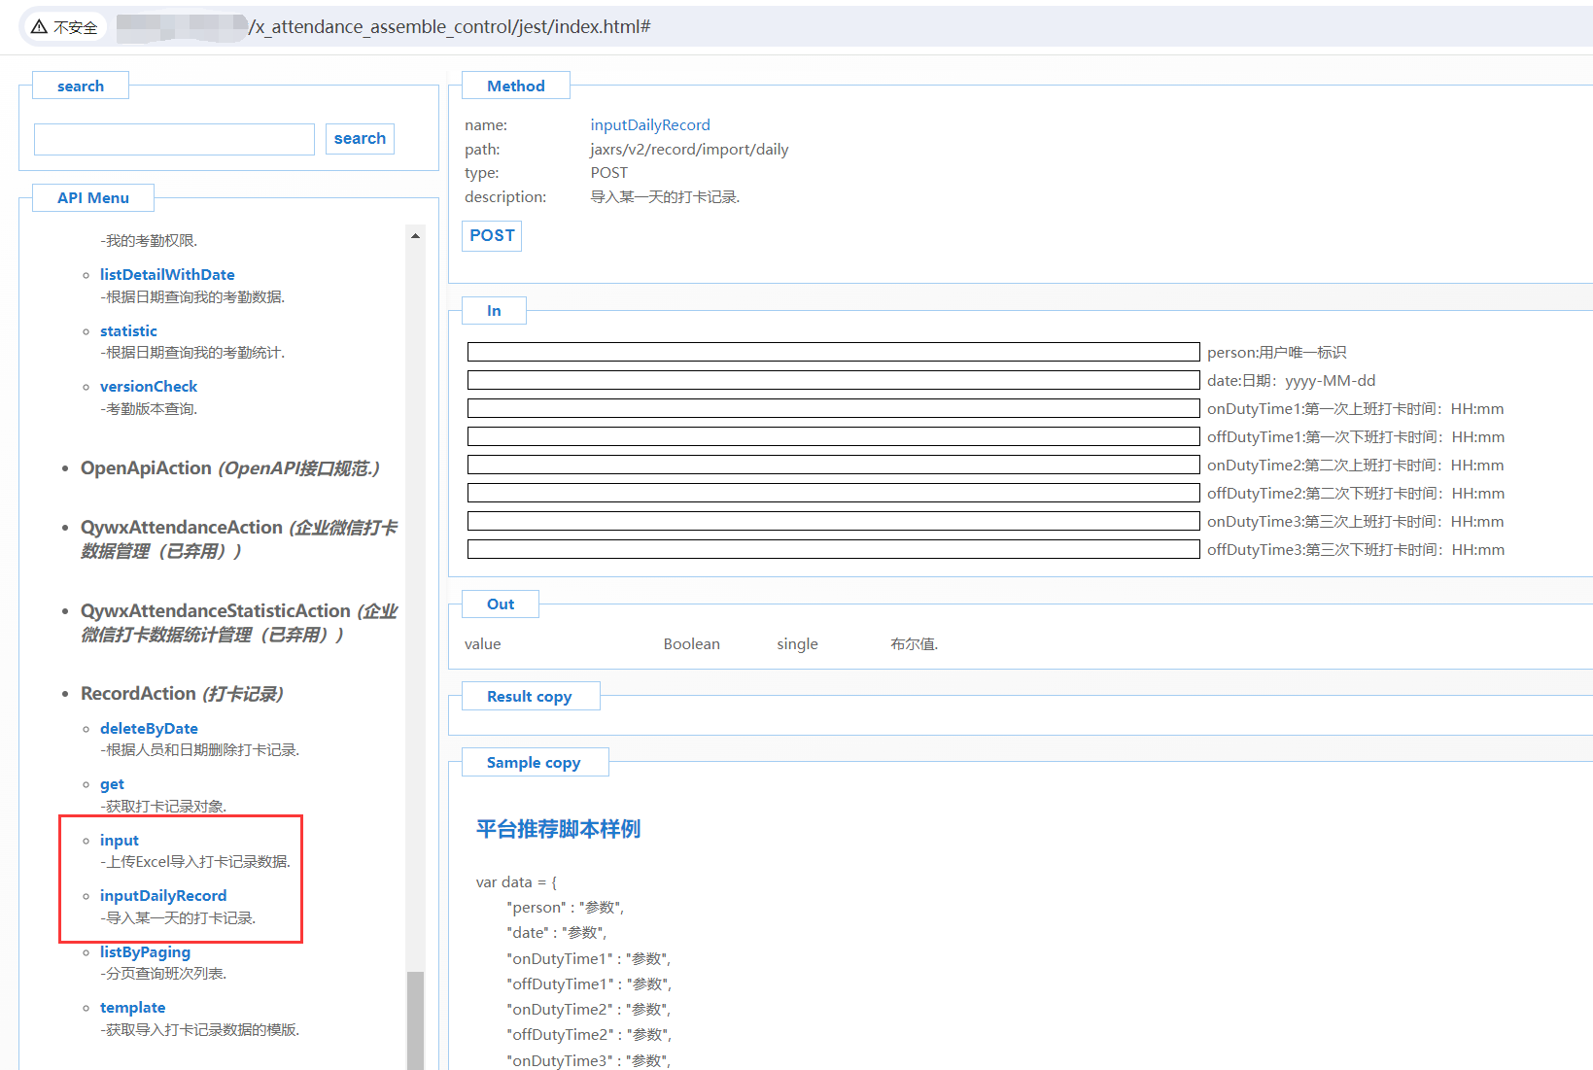Open the statistic API link
Screen dimensions: 1593x1070
click(x=128, y=331)
